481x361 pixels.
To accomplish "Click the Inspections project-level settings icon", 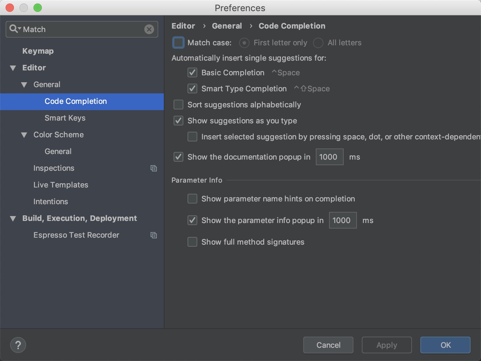I will point(154,168).
